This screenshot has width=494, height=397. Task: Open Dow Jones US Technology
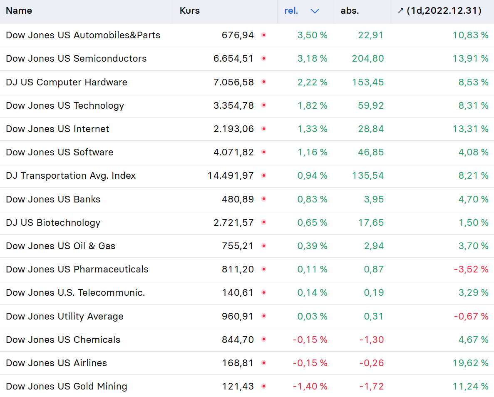[65, 105]
